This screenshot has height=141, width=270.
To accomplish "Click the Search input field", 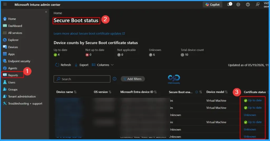I will coord(82,79).
